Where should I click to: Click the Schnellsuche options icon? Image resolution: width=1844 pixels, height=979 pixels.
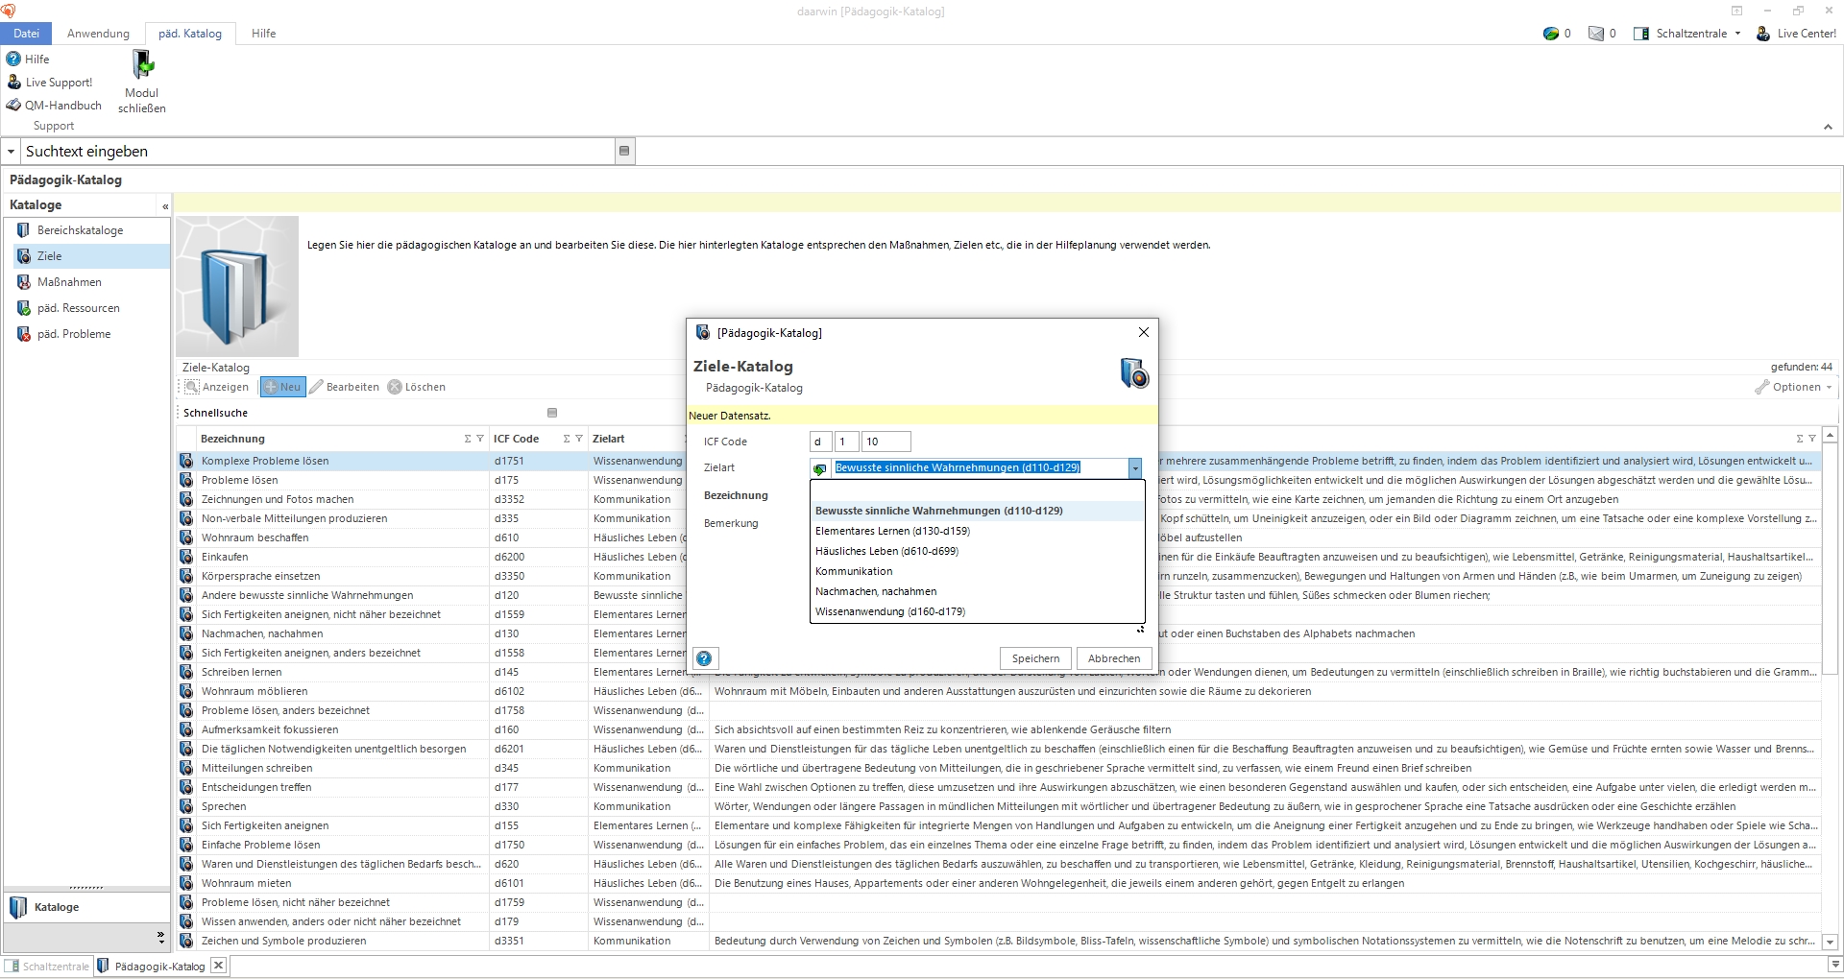552,413
